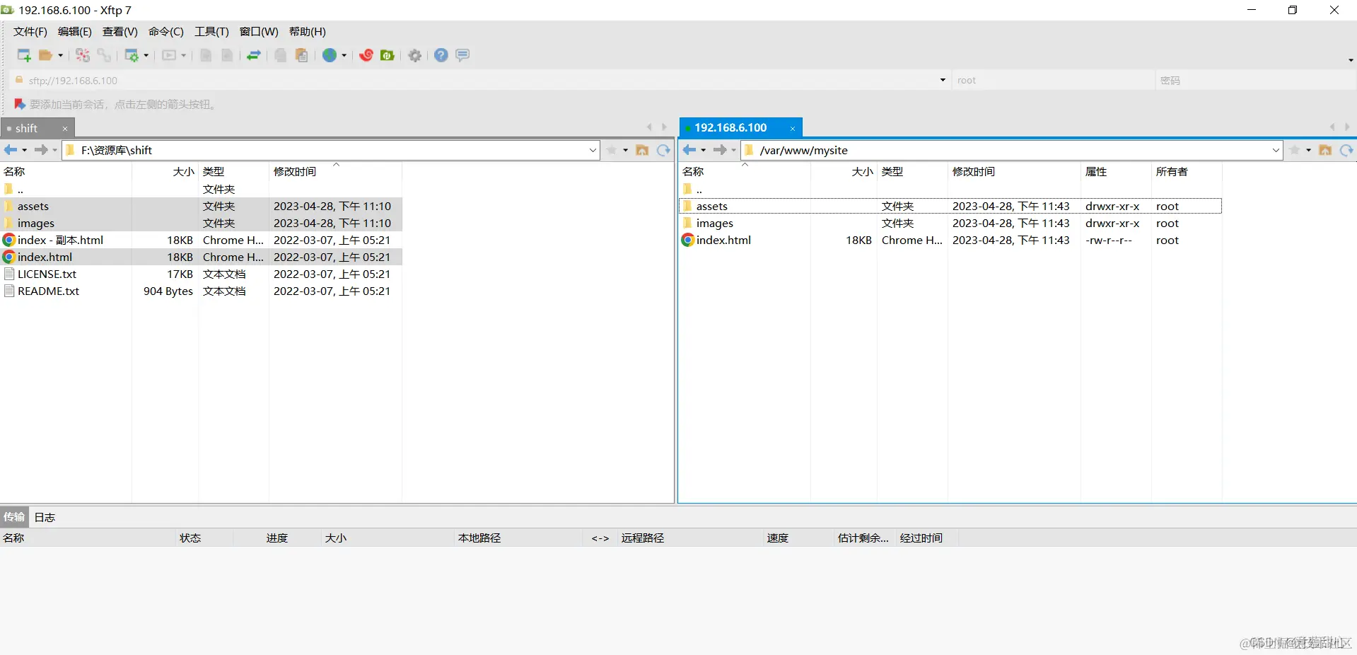Click the new terminal toolbar icon
The width and height of the screenshot is (1357, 655).
click(x=169, y=55)
